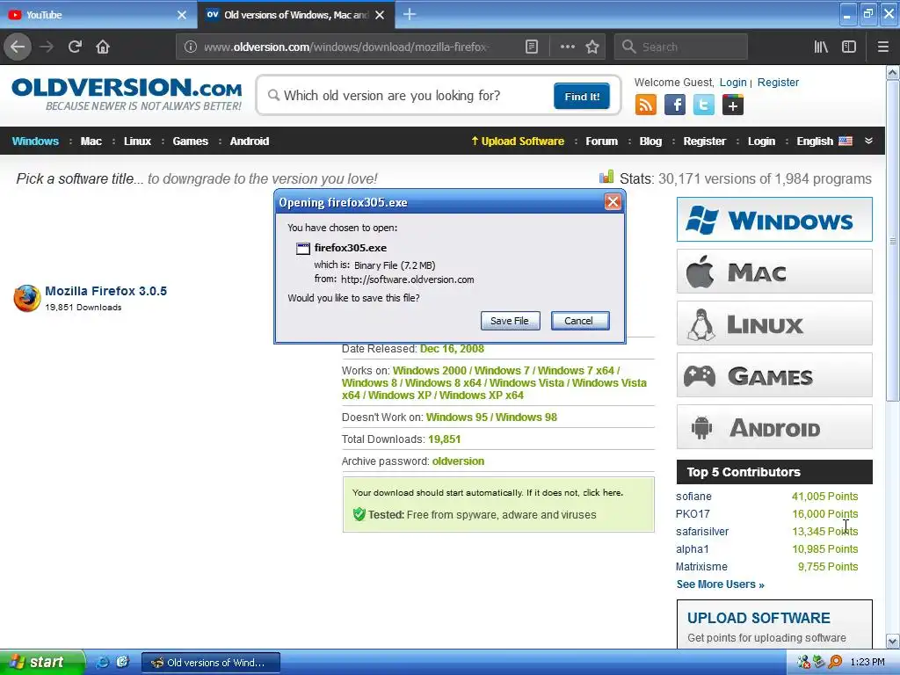Go back using browser back arrow

pyautogui.click(x=18, y=47)
